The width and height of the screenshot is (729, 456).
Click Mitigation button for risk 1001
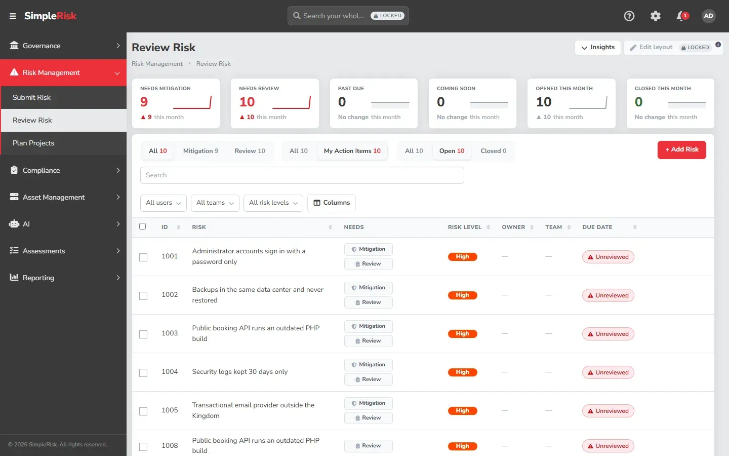coord(369,249)
